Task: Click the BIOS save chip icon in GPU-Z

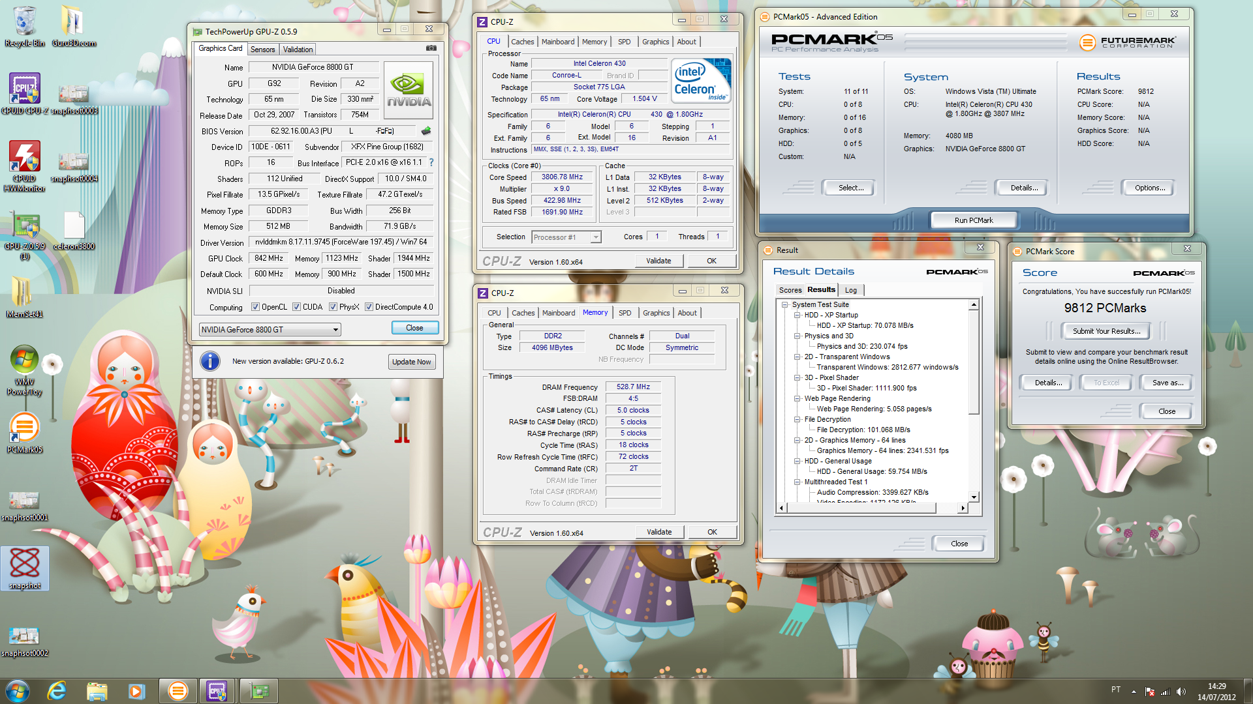Action: 426,131
